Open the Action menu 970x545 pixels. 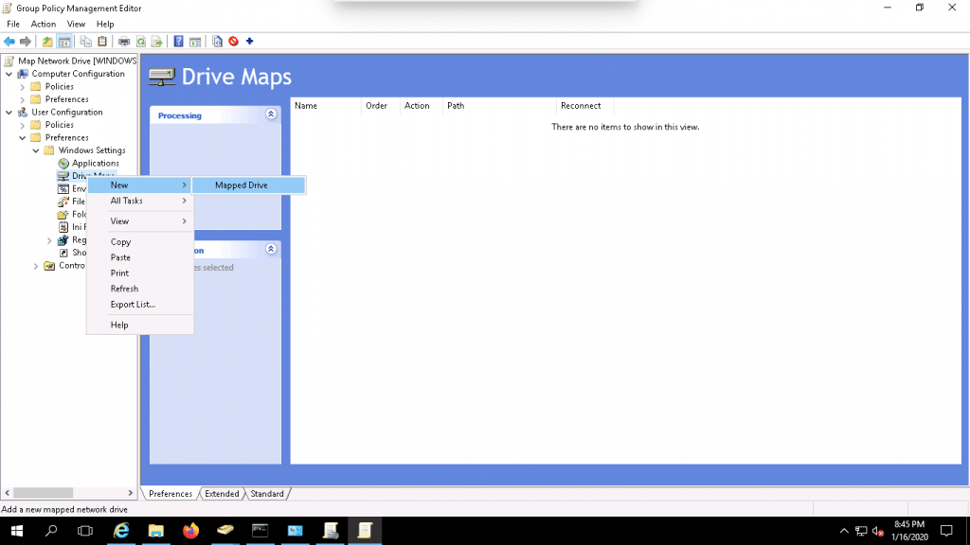[x=44, y=24]
